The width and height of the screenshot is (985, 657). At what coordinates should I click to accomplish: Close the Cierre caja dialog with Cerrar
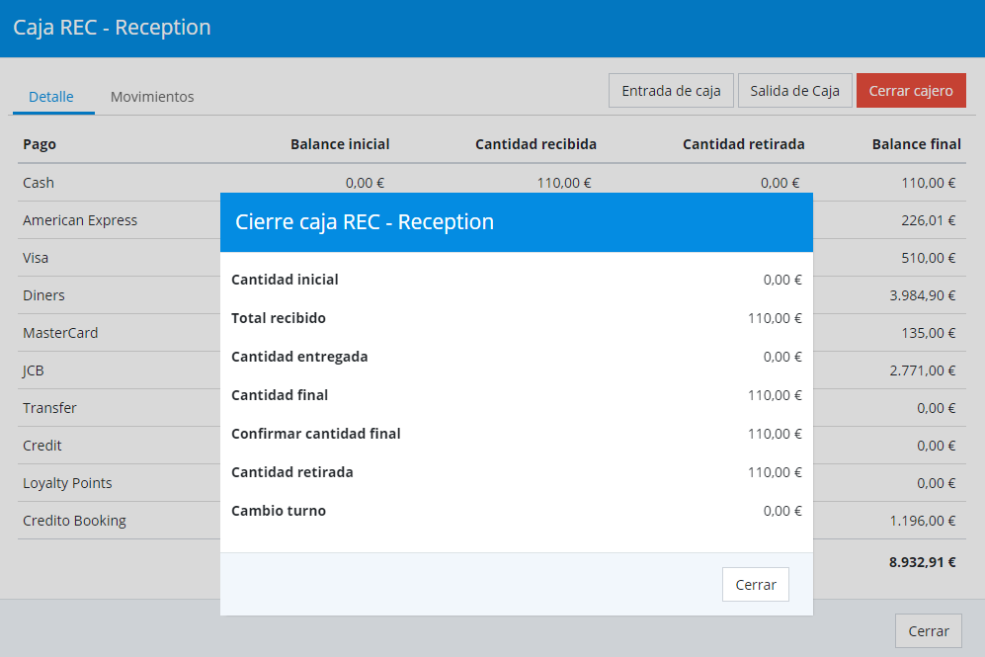point(755,585)
